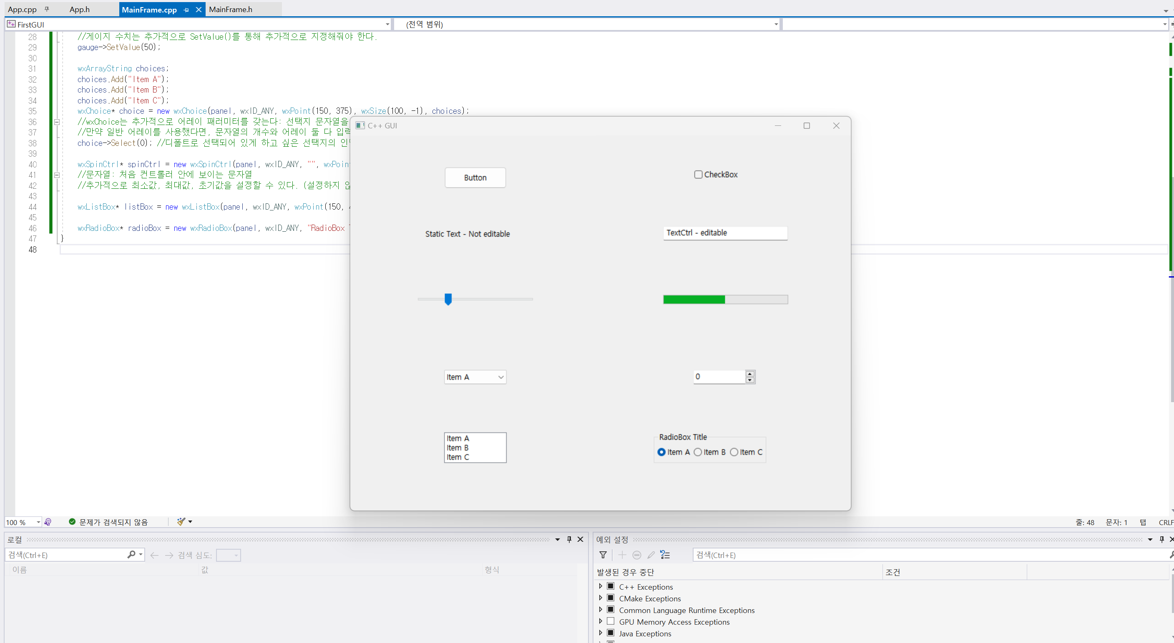Click the spin control up arrow
1174x643 pixels.
pos(750,374)
